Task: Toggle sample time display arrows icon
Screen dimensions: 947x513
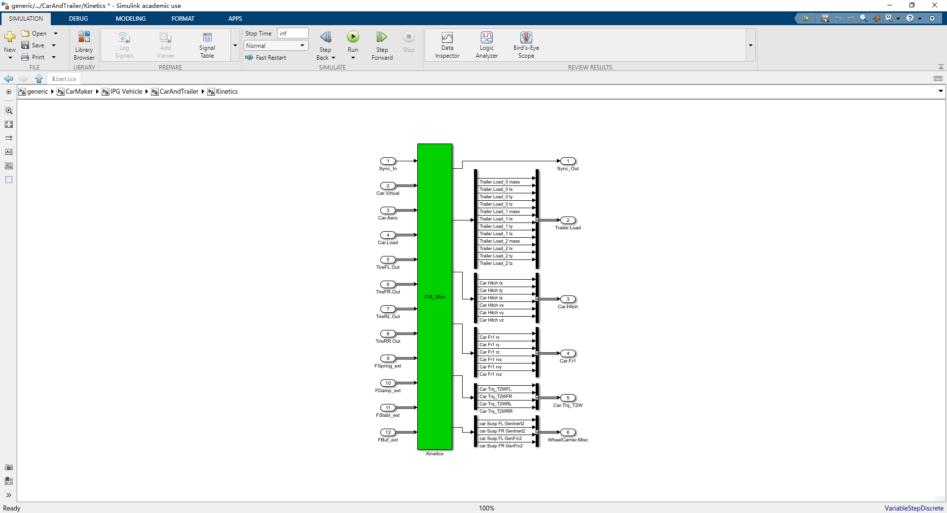Action: (x=9, y=139)
